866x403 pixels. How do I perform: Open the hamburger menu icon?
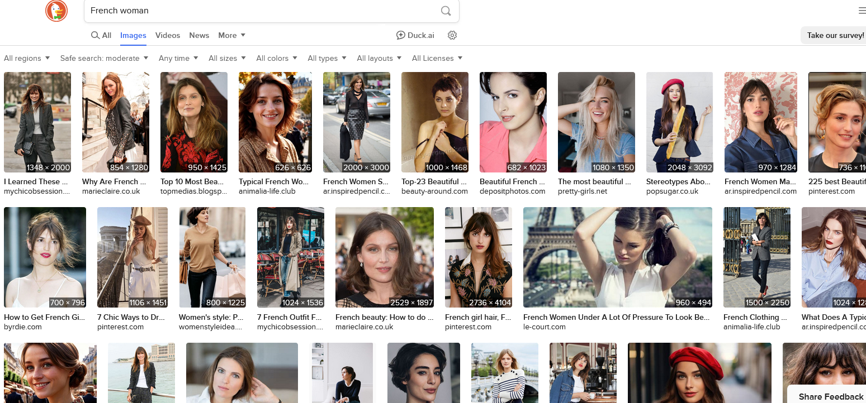point(862,11)
